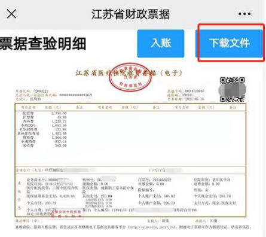This screenshot has width=266, height=237.
Task: Open the three-dot more options menu
Action: pyautogui.click(x=244, y=14)
